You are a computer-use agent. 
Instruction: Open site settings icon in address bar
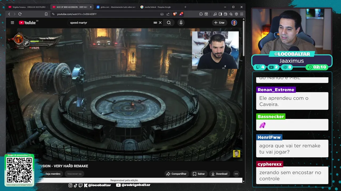53,14
